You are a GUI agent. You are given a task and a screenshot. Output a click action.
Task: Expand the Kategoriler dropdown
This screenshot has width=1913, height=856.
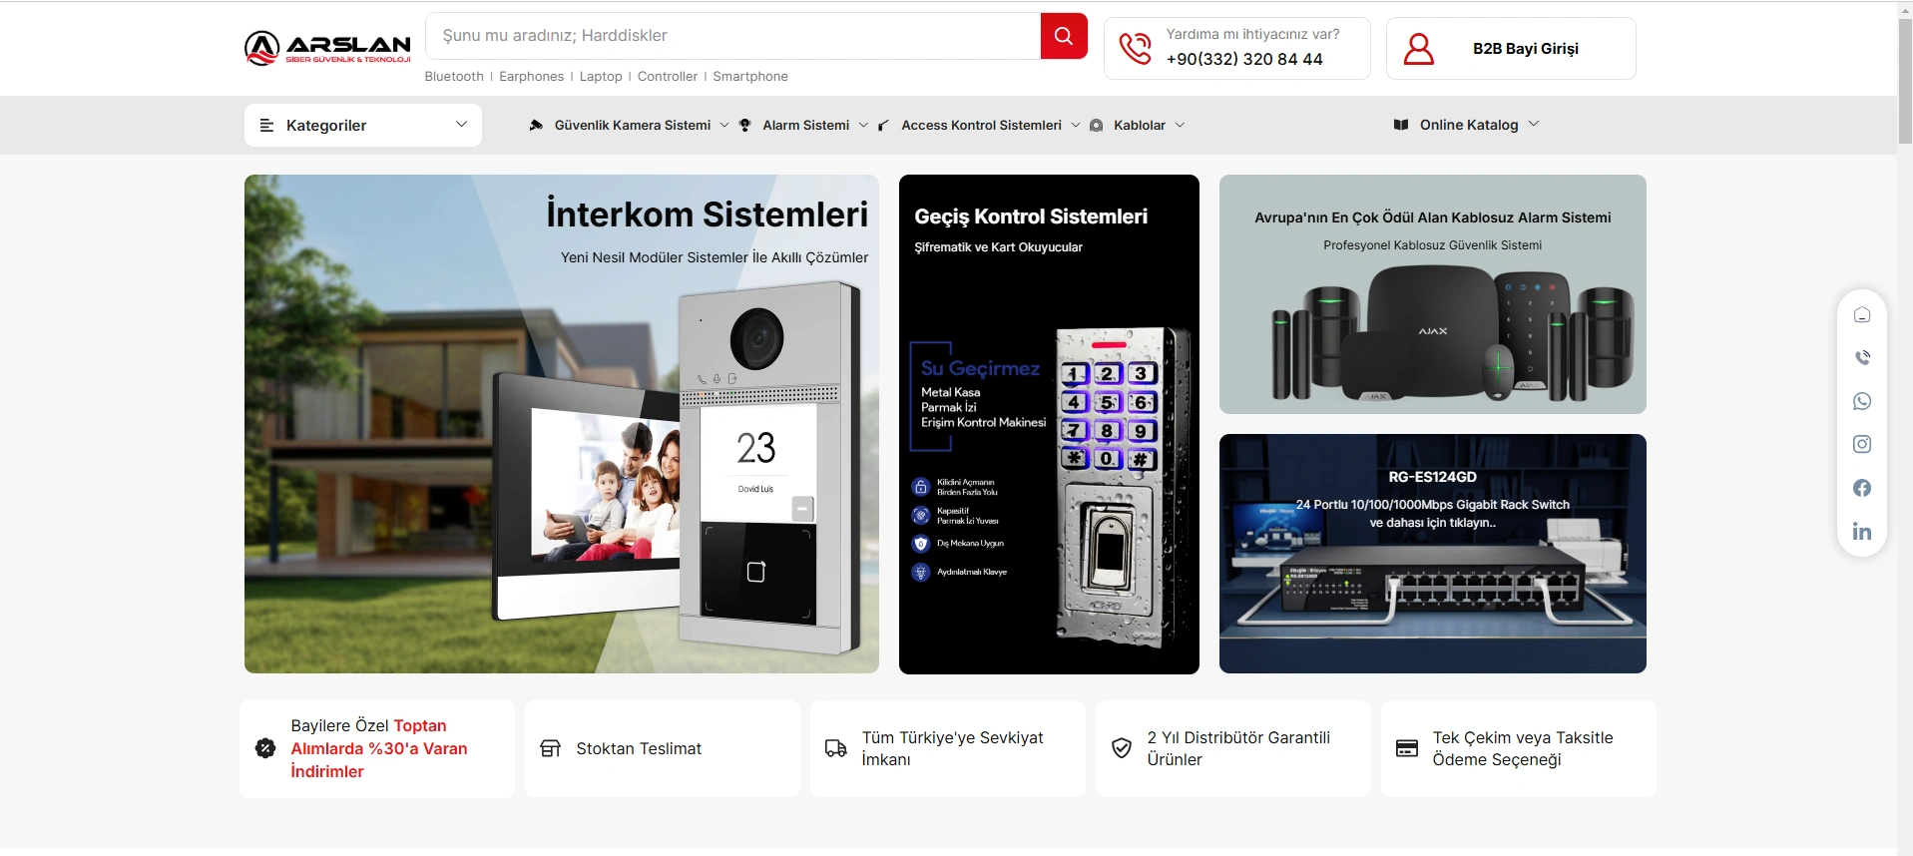(362, 126)
